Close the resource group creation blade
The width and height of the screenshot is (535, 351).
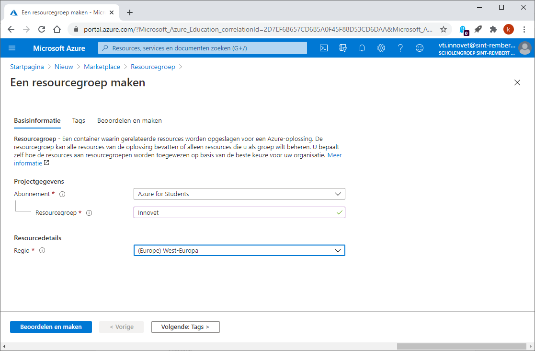[x=517, y=82]
